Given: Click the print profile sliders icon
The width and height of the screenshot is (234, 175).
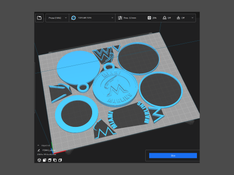Looking at the screenshot, I should pyautogui.click(x=120, y=18).
